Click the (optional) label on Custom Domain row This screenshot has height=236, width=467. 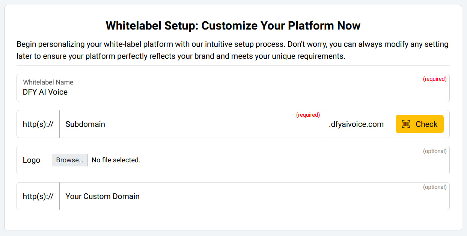click(435, 187)
